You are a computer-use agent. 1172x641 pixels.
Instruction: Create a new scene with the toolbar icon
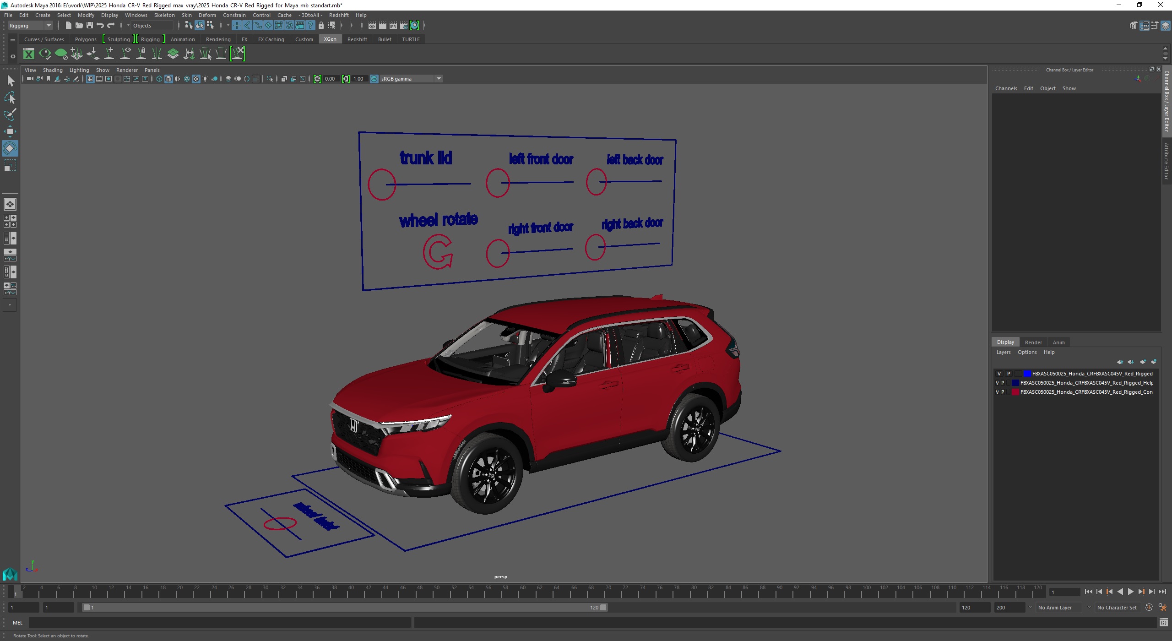pos(68,26)
